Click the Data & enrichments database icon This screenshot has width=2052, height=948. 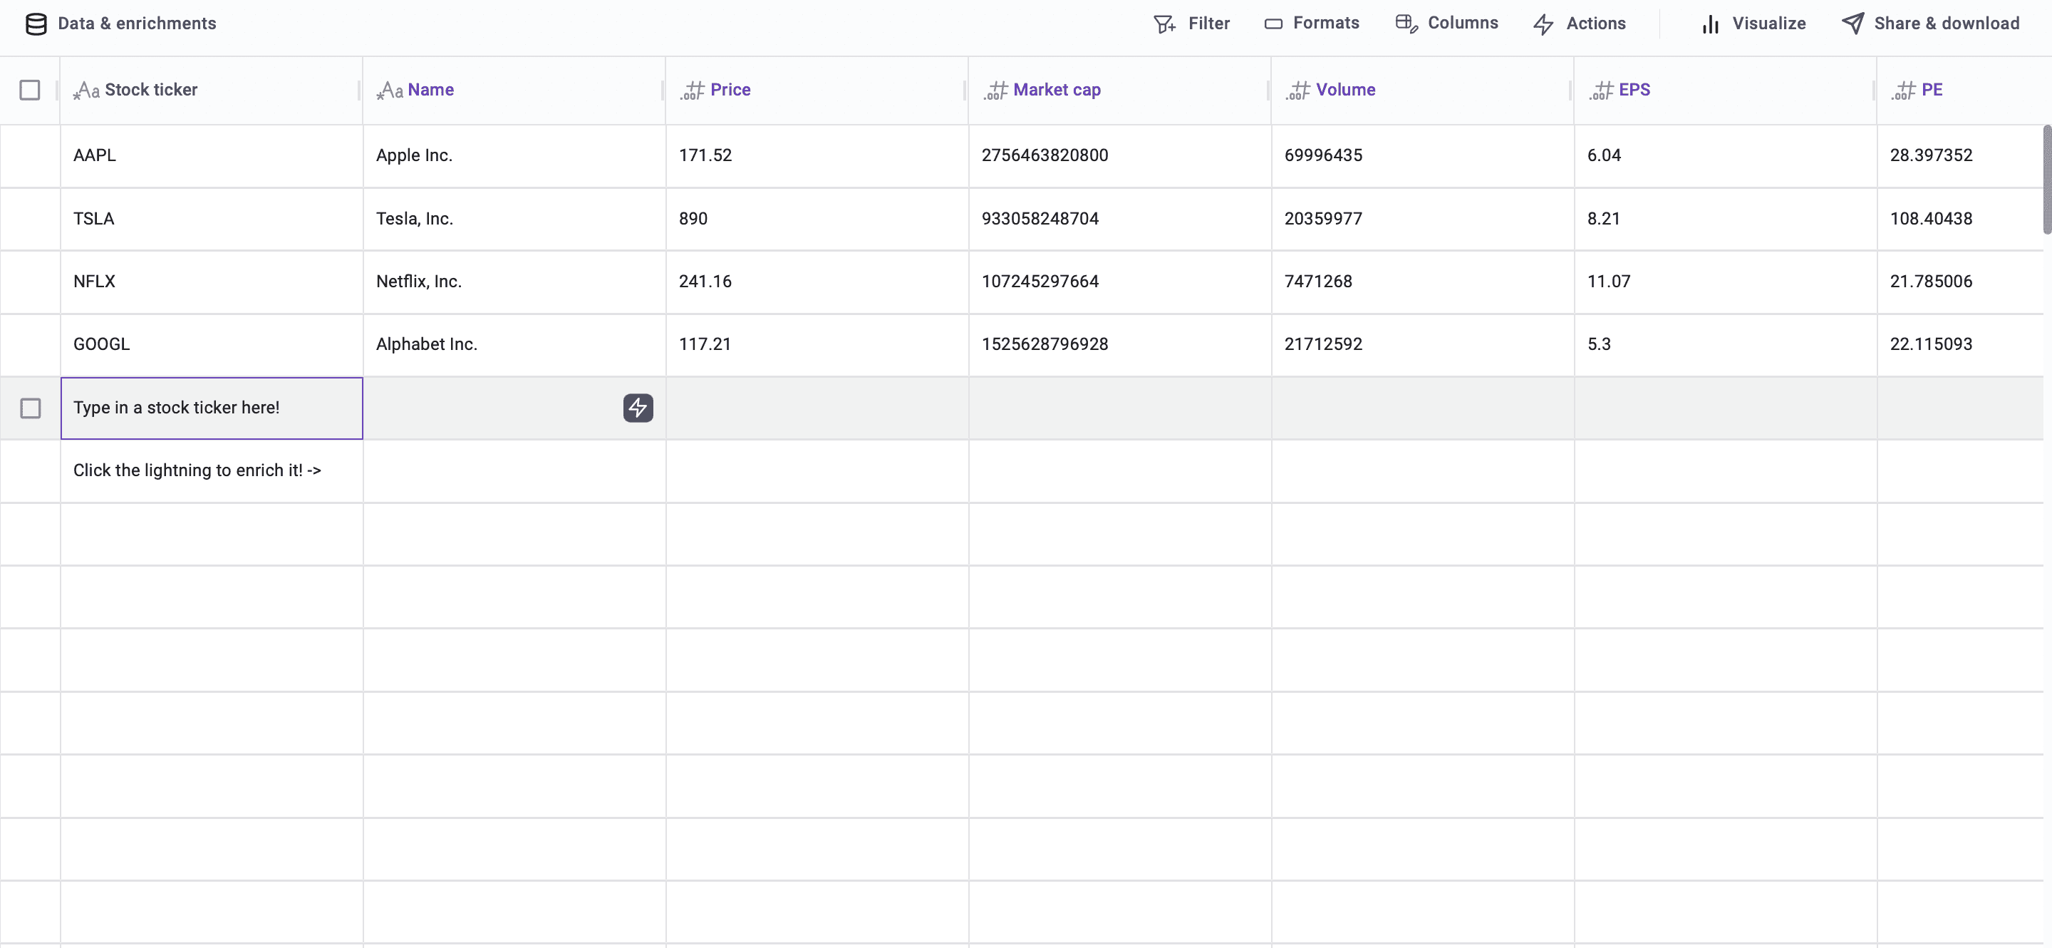coord(36,24)
